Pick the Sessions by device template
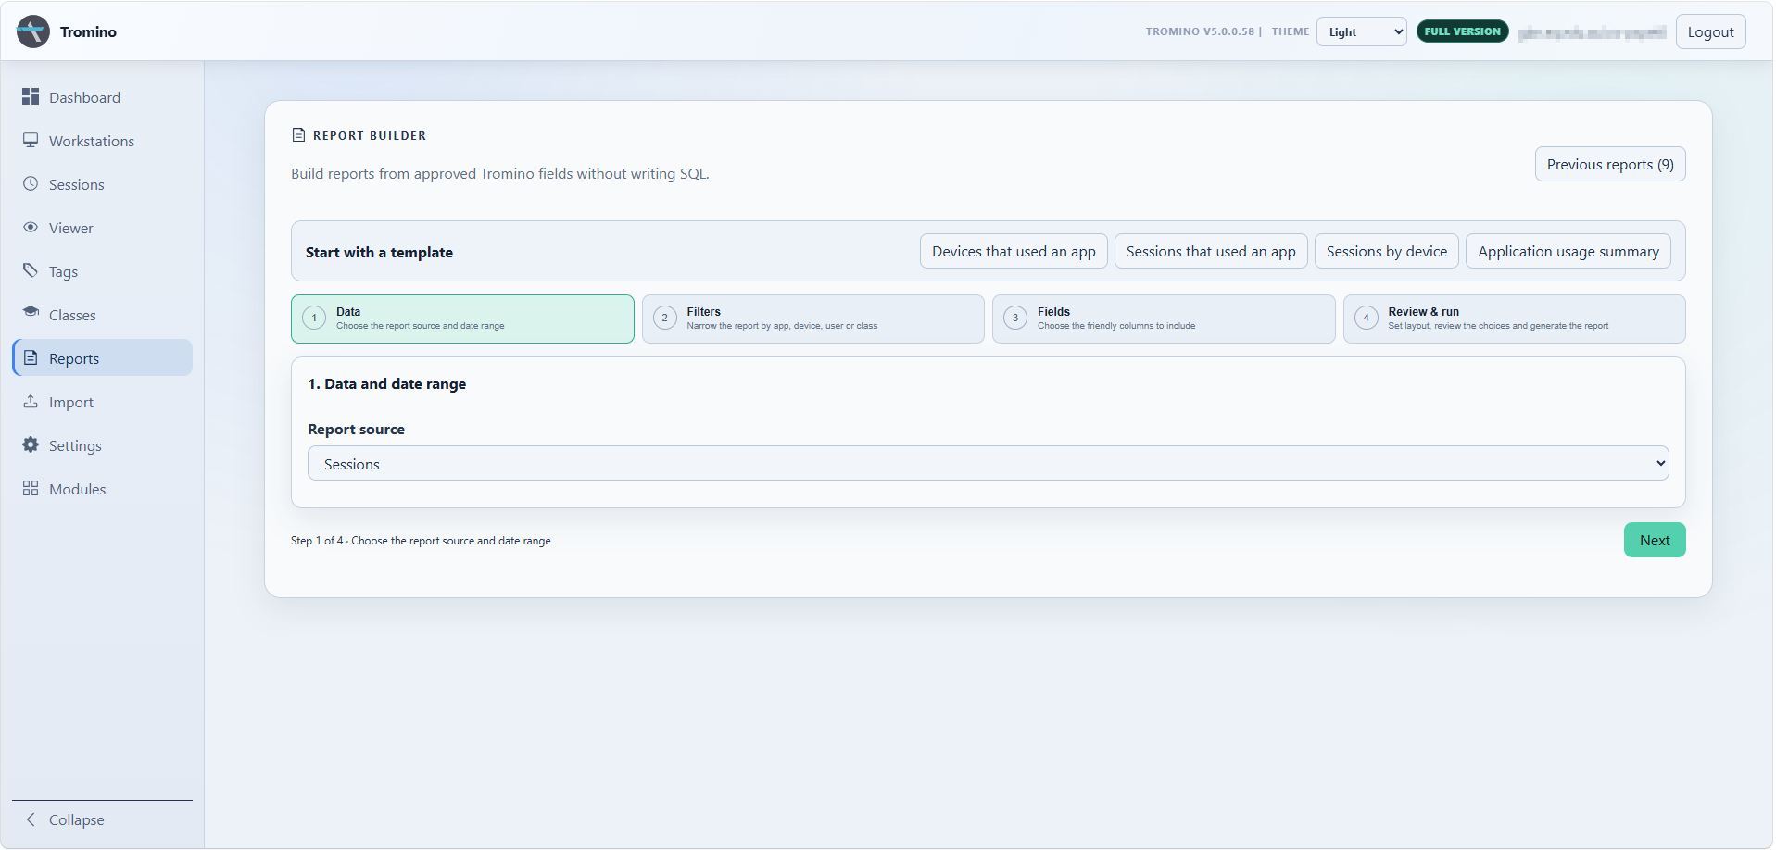 click(1386, 251)
